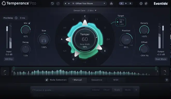The height and width of the screenshot is (99, 171).
Task: Go to the next preset arrow
Action: tap(69, 3)
